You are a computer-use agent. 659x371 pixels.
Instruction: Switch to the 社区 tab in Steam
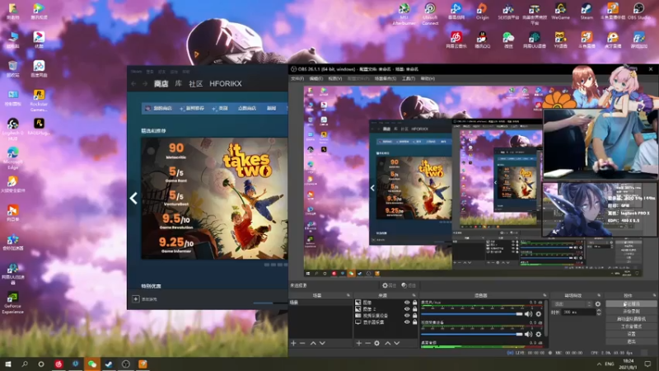[195, 84]
